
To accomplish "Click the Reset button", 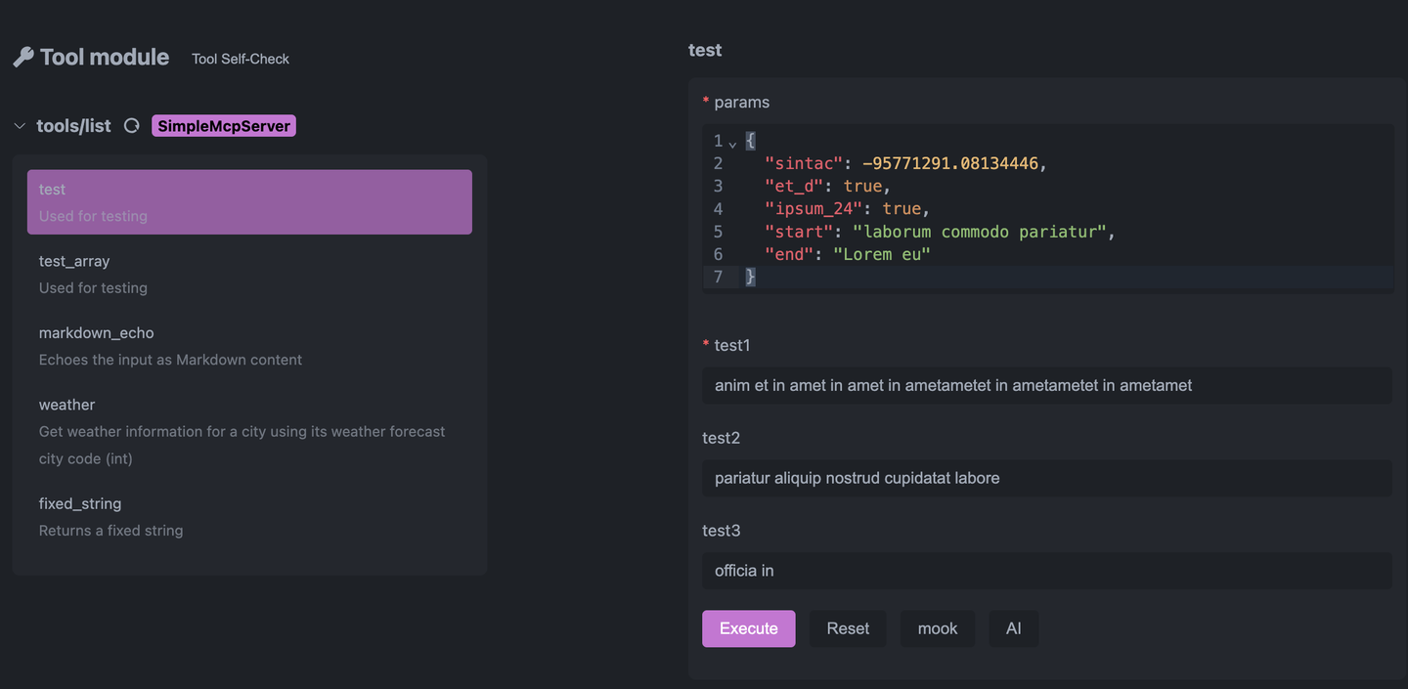I will [x=848, y=628].
